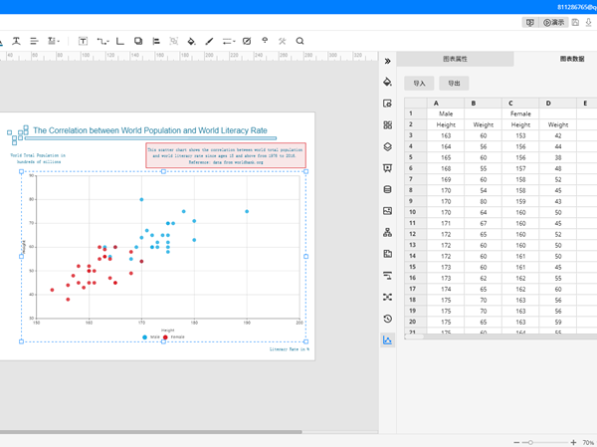Screen dimensions: 597x447
Task: Open the Chart panel icon in sidebar
Action: coord(387,340)
